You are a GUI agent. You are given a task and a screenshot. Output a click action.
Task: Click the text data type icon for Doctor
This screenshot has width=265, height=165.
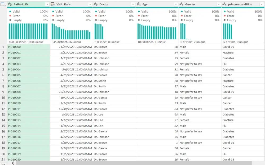pos(95,4)
